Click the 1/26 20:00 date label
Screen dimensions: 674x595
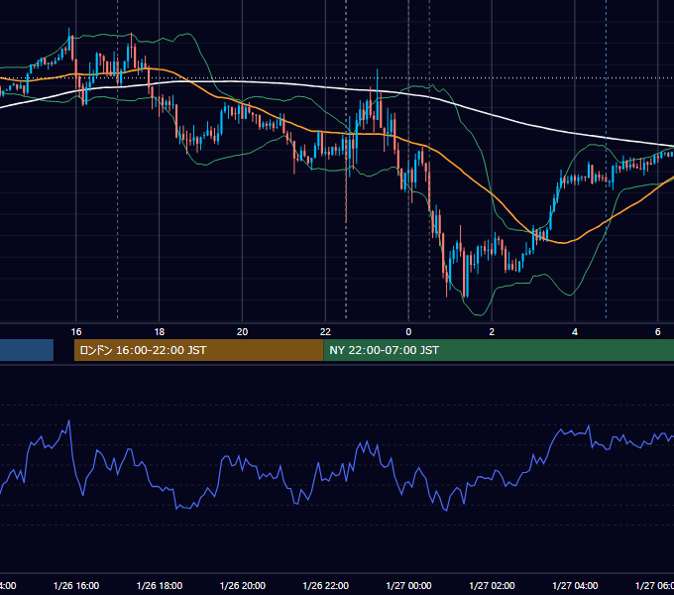[243, 585]
